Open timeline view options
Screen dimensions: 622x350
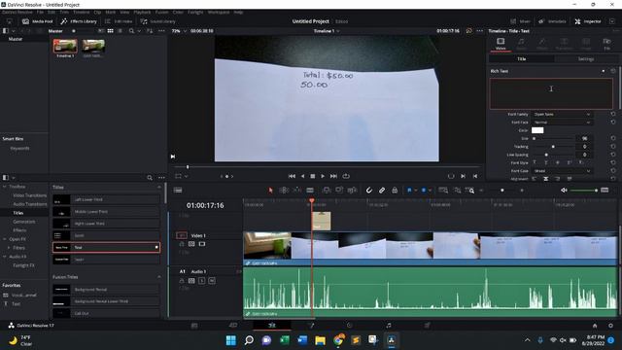coord(178,191)
